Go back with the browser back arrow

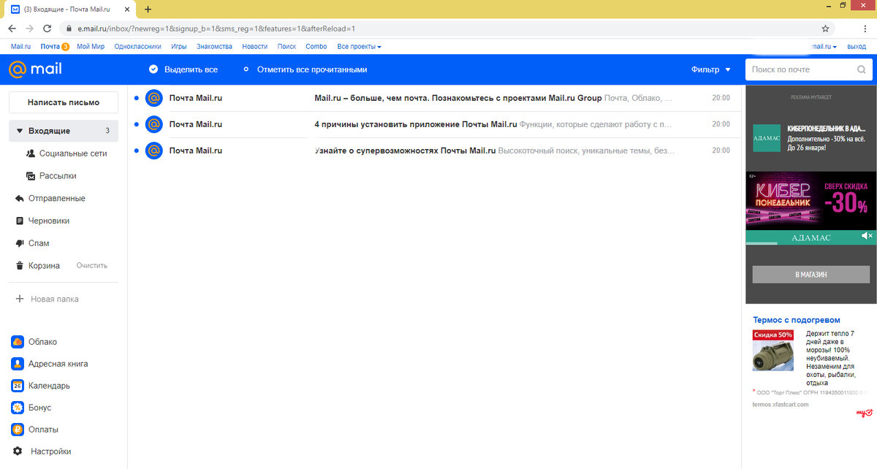[x=12, y=28]
